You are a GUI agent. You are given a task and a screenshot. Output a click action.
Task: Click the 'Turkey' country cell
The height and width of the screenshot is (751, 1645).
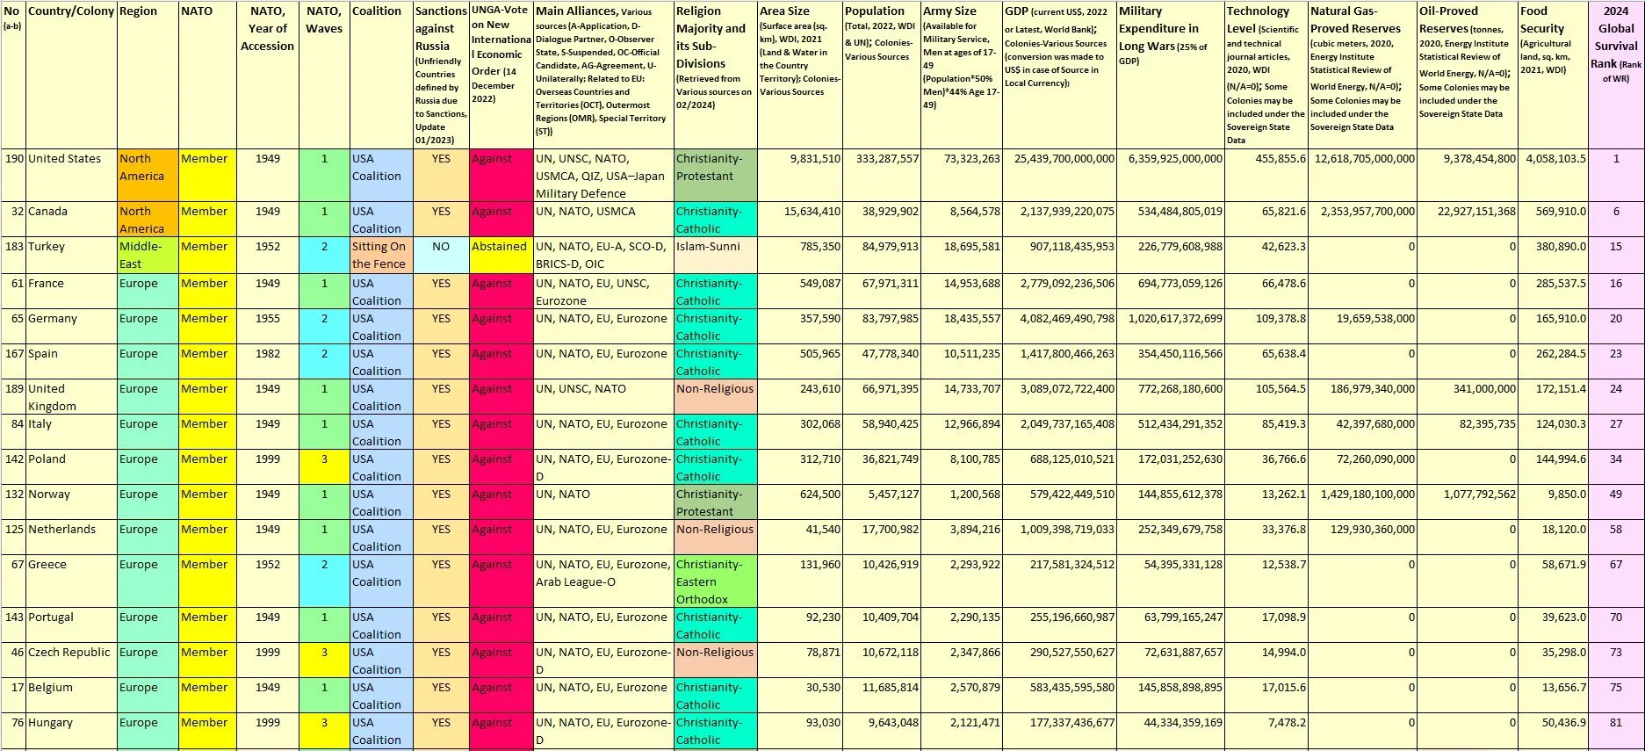tap(71, 256)
